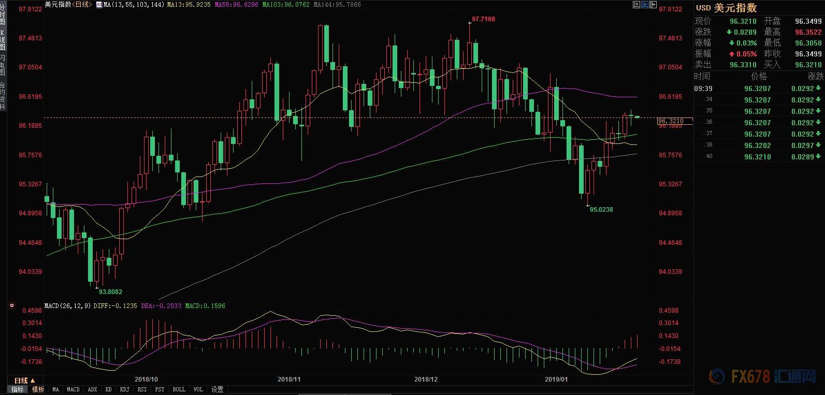
Task: Apply the KDJ indicator button
Action: pyautogui.click(x=124, y=389)
